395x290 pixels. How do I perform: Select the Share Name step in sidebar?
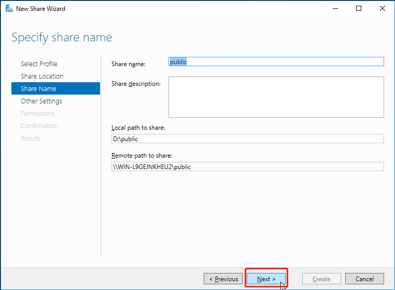pyautogui.click(x=38, y=88)
